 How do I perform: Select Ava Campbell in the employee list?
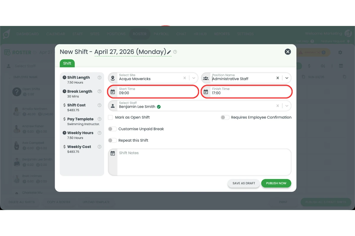(33, 143)
